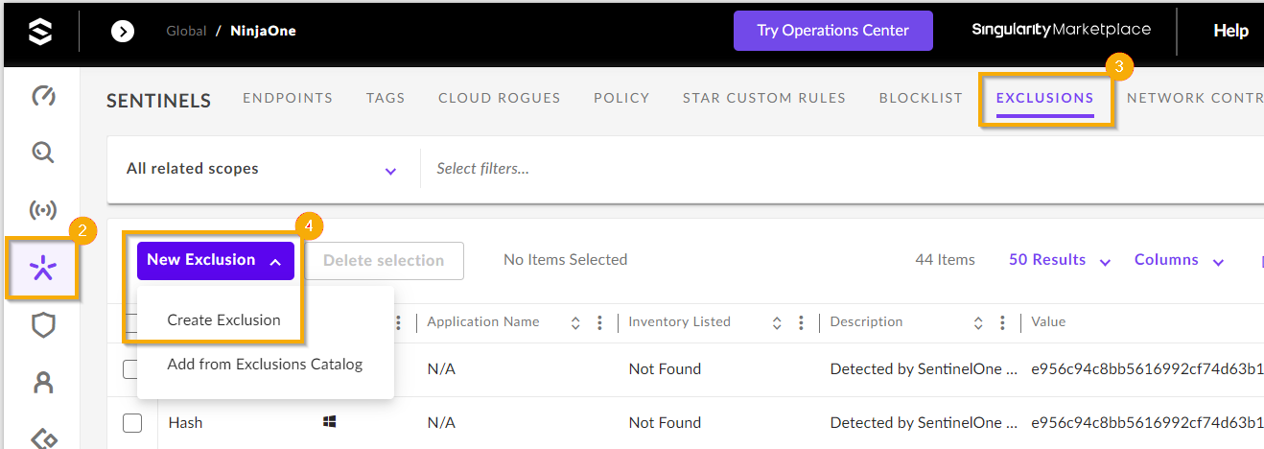Tick the checkbox for the first exclusion row
Image resolution: width=1264 pixels, height=449 pixels.
[132, 369]
